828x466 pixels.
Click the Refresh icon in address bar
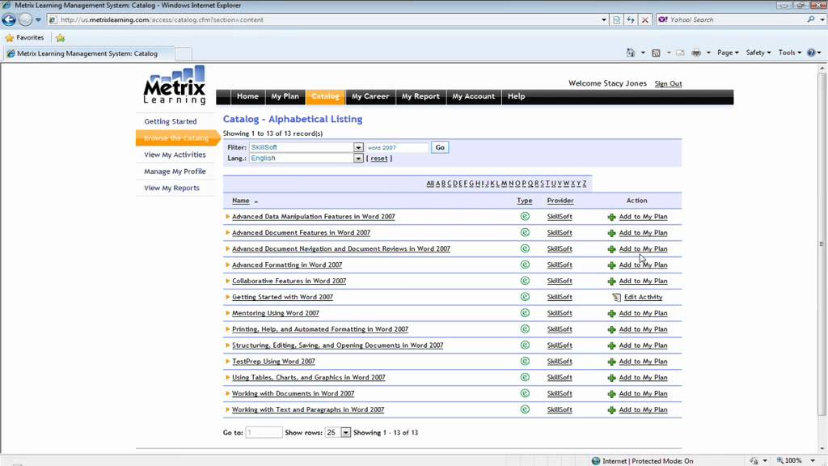pos(631,19)
